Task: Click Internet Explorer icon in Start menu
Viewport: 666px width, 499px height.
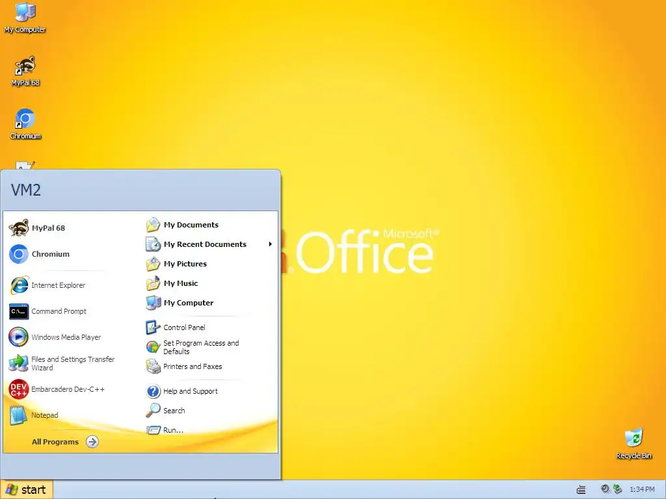Action: point(19,285)
